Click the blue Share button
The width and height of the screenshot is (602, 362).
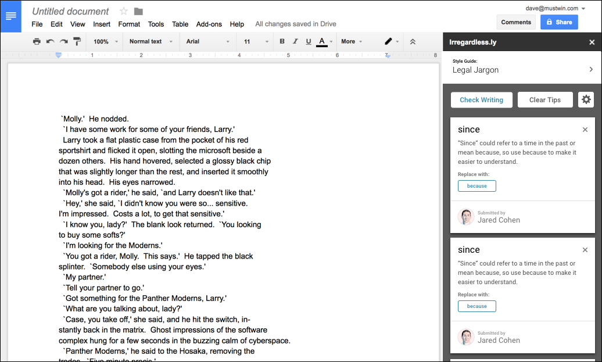559,22
